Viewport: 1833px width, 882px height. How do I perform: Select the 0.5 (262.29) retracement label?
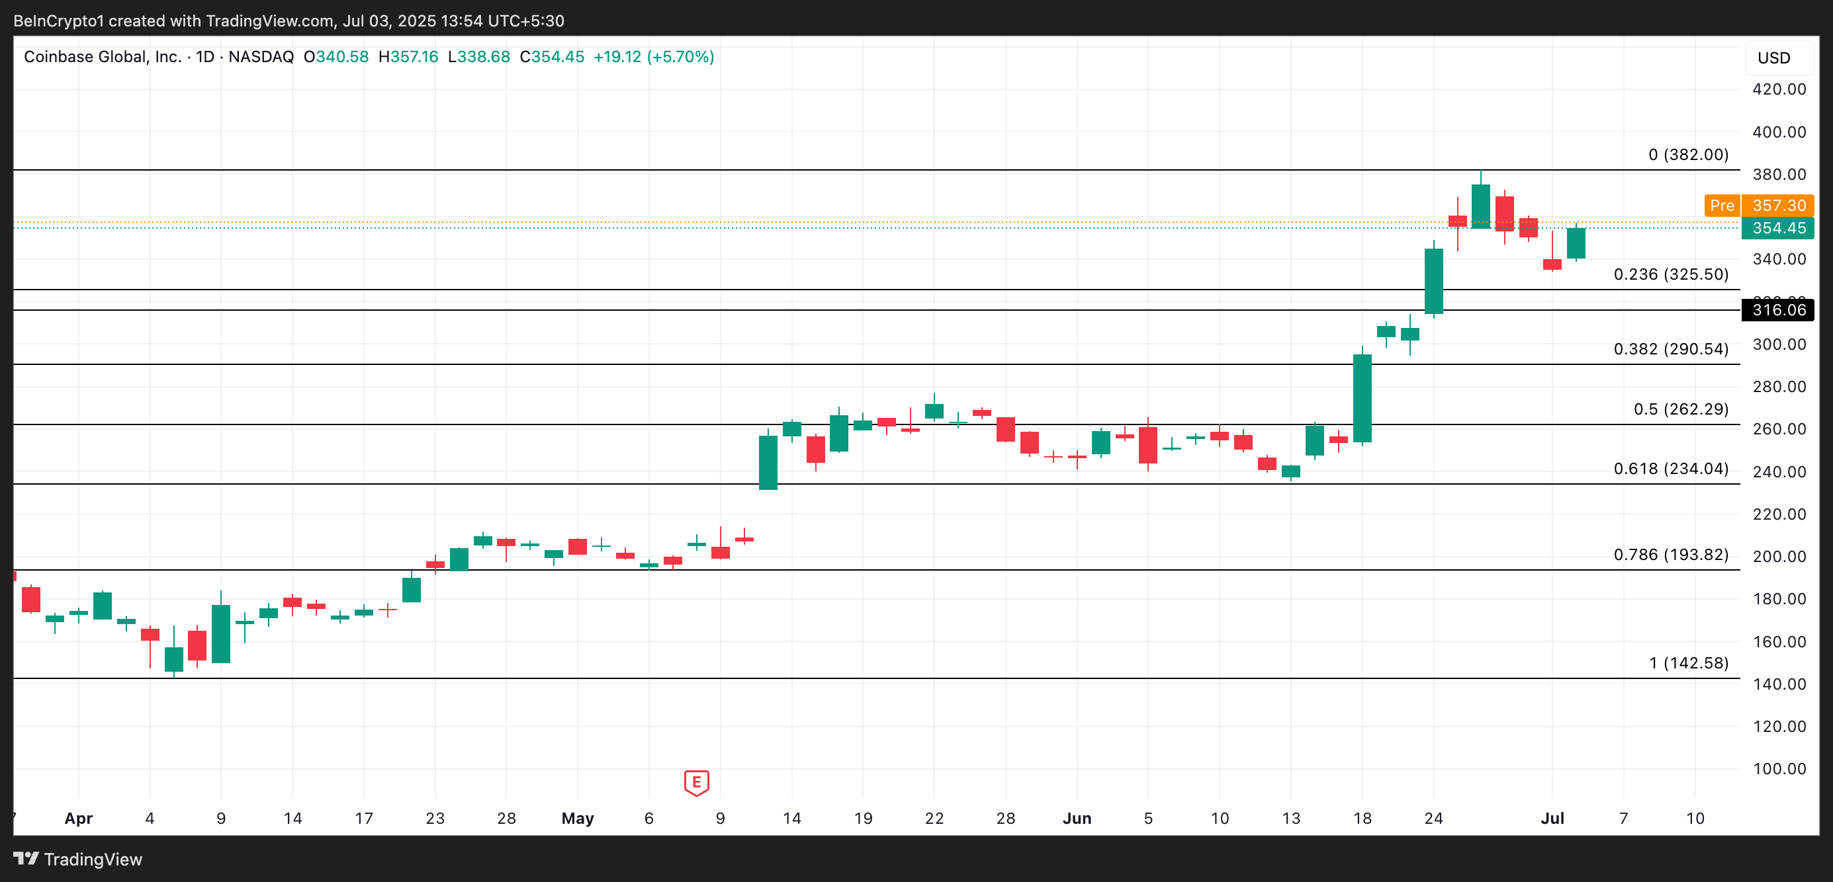(1680, 409)
